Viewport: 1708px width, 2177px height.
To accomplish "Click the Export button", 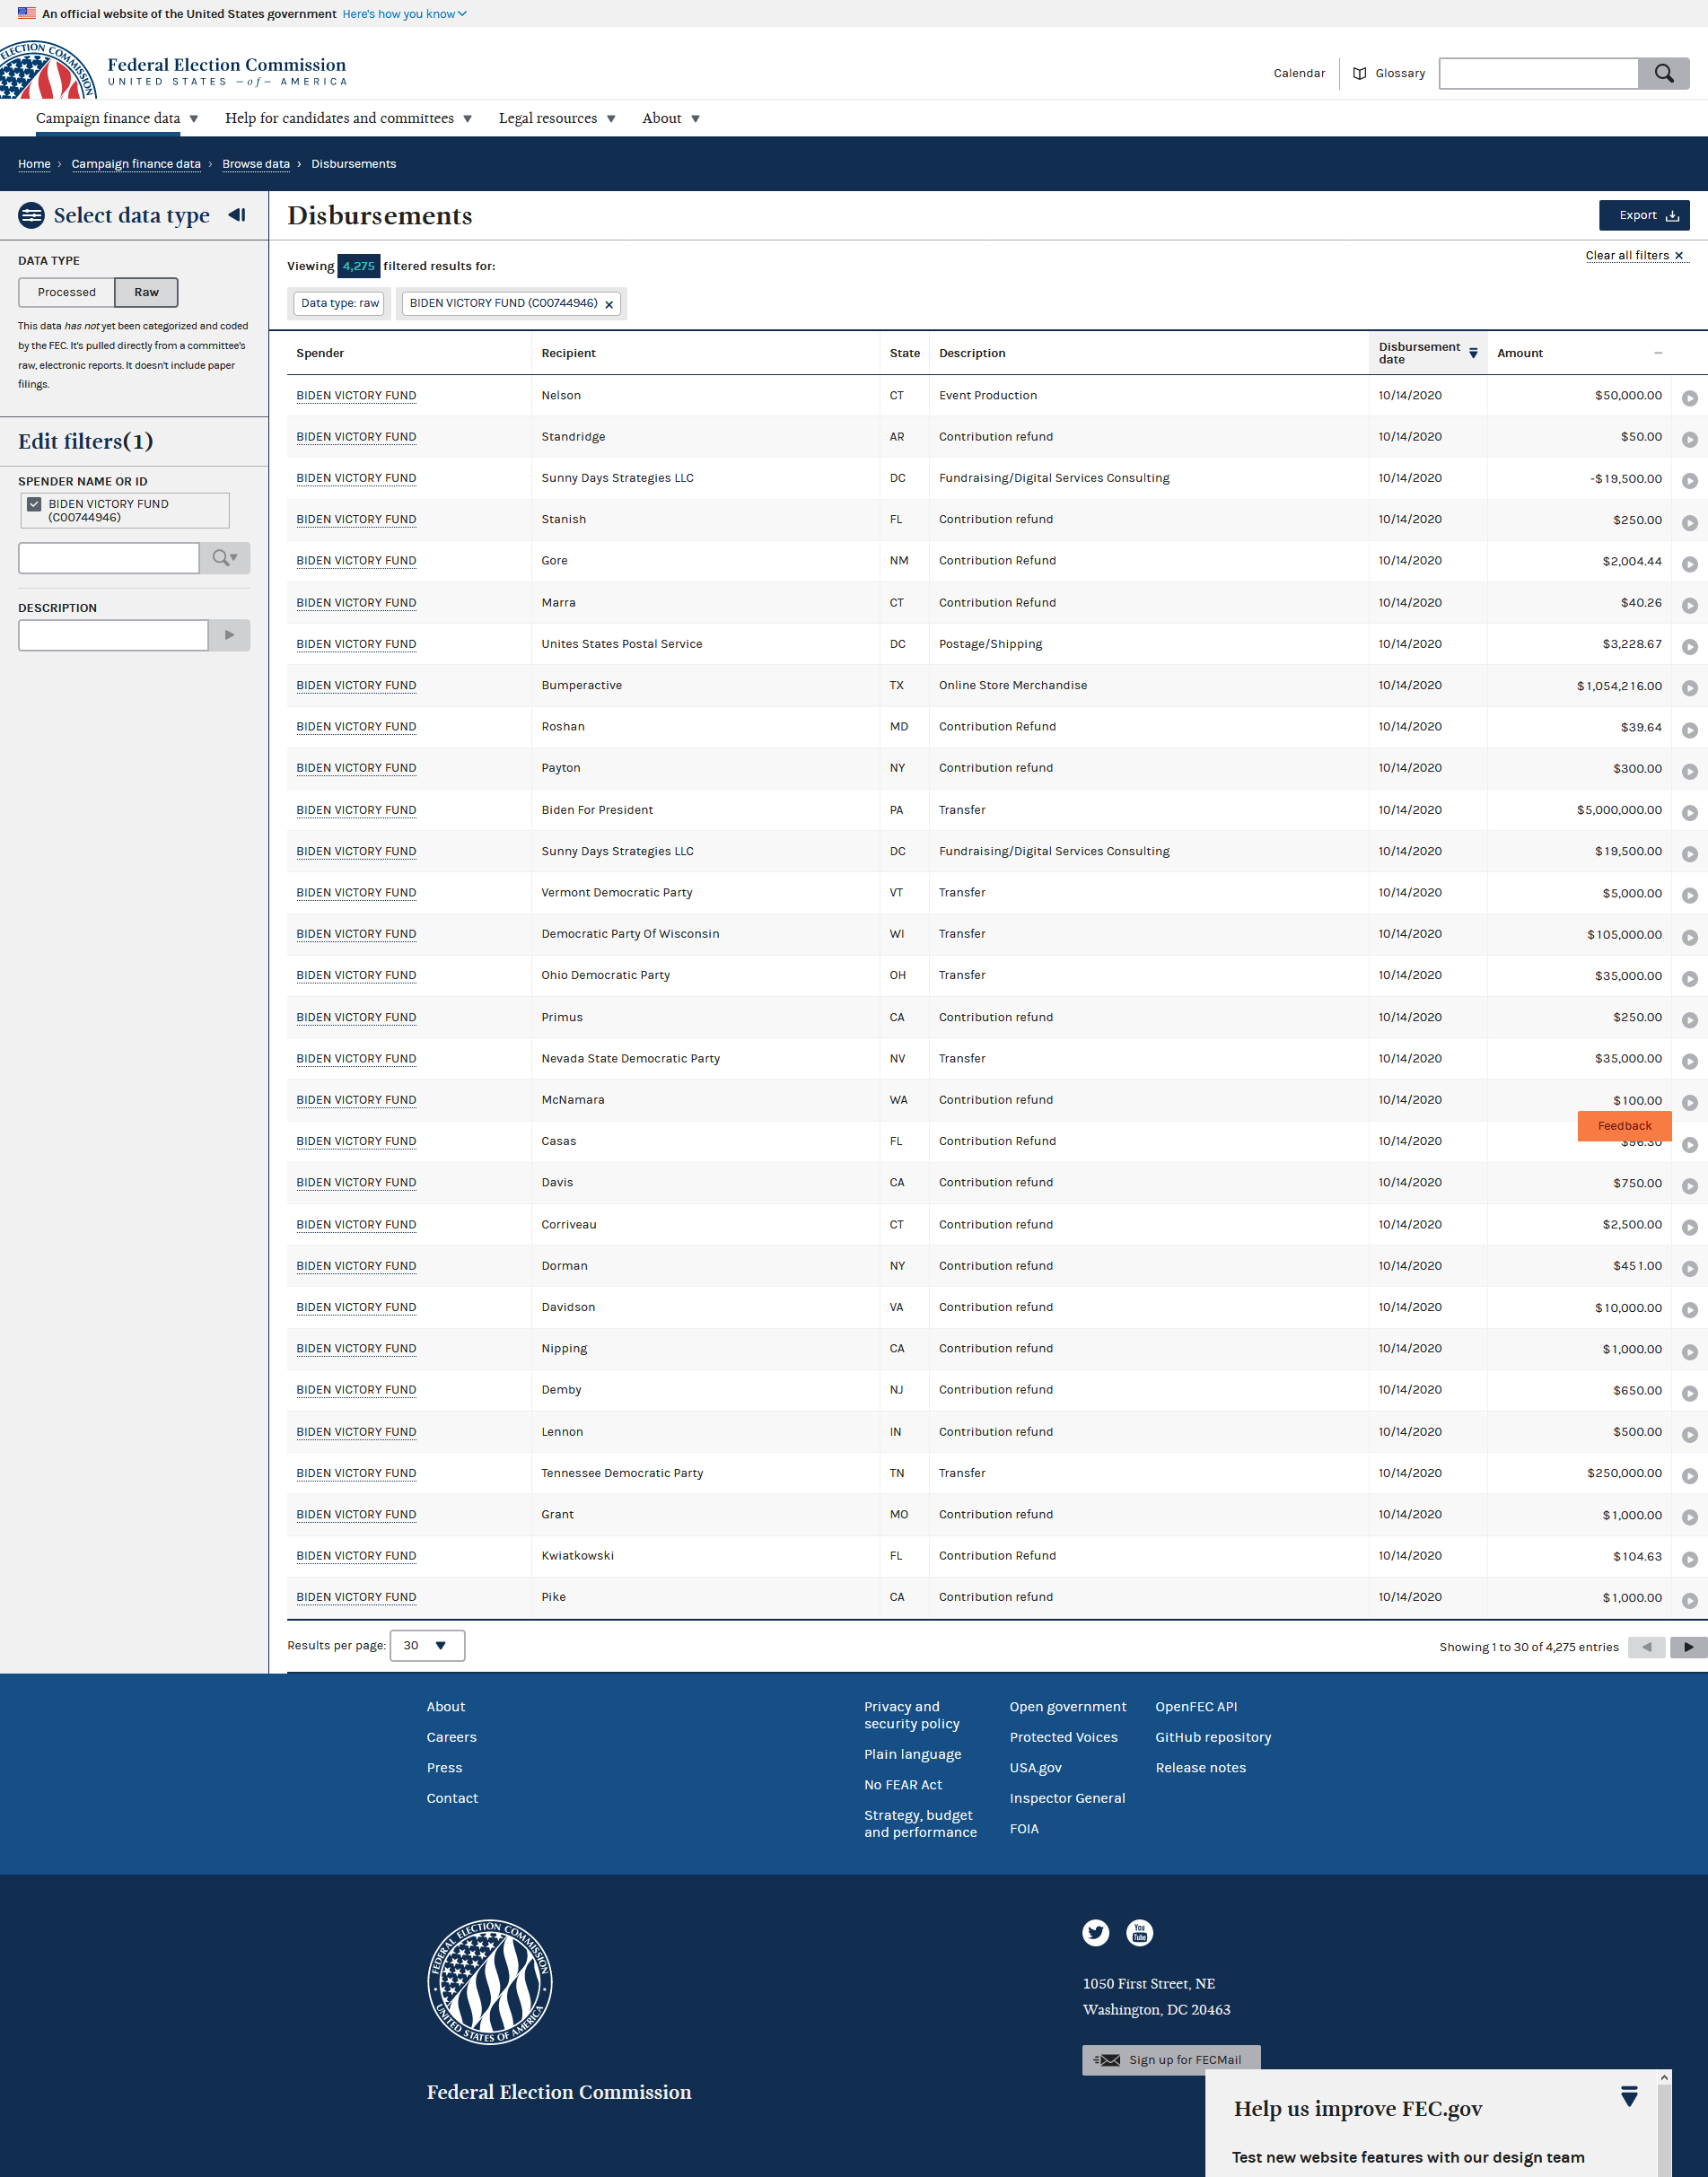I will click(x=1644, y=214).
